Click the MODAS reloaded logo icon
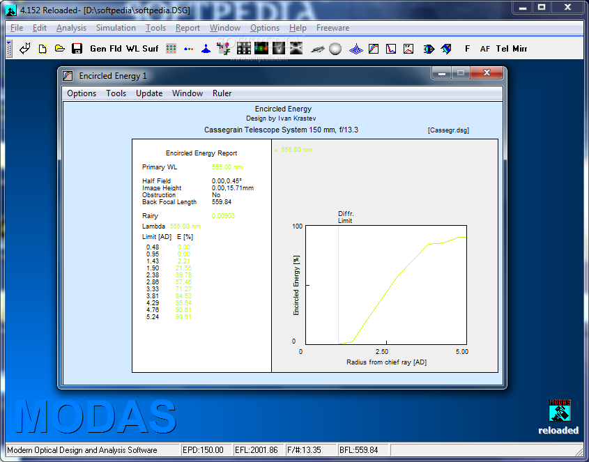 pyautogui.click(x=559, y=410)
